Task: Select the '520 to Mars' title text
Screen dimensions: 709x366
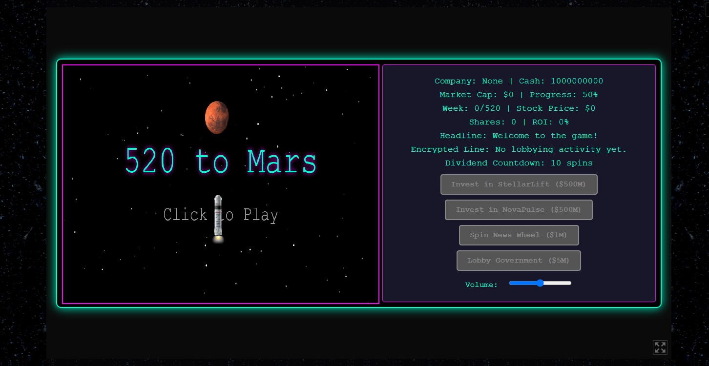Action: (x=220, y=161)
